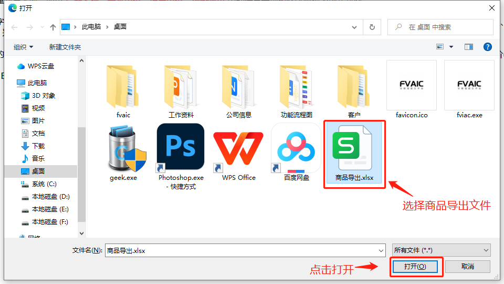This screenshot has width=504, height=284.
Task: Select the favicon.ico thumbnail
Action: (x=411, y=85)
